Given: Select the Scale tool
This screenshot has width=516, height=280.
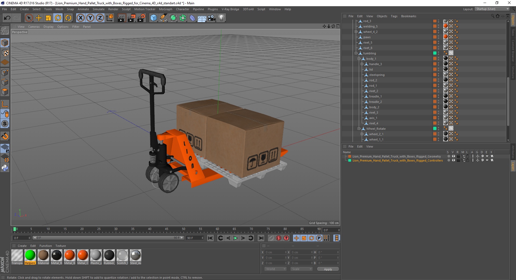Looking at the screenshot, I should (48, 18).
